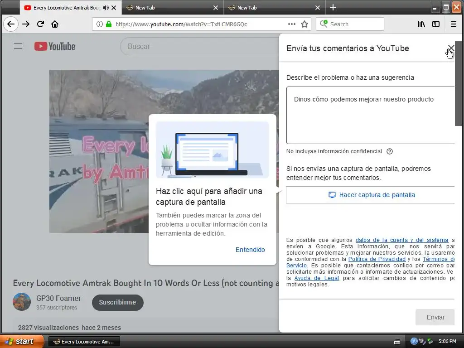Open the GP30 Foamer channel name
464x348 pixels.
[x=58, y=298]
